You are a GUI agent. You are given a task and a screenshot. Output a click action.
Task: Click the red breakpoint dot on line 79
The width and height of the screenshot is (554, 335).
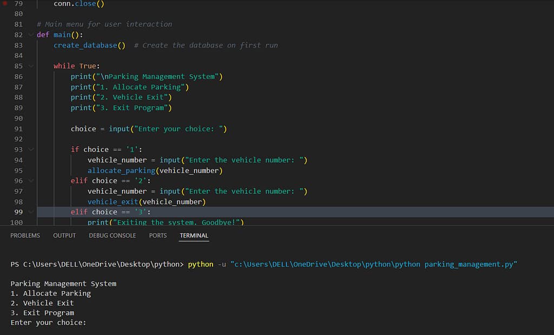(x=5, y=3)
